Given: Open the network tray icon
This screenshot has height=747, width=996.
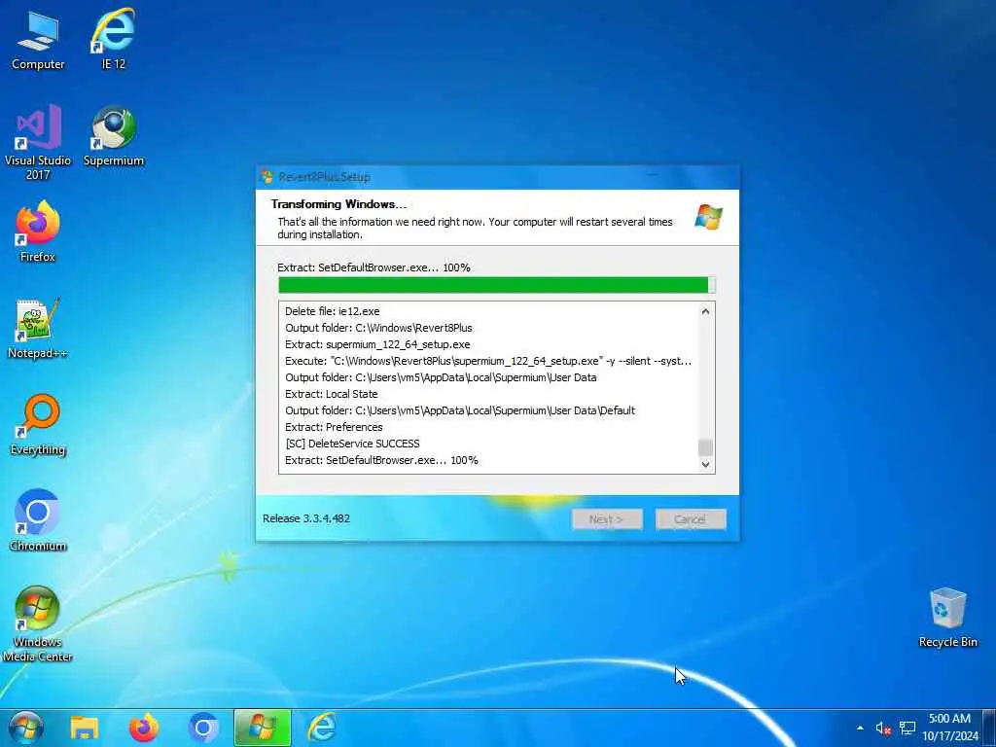Looking at the screenshot, I should pos(907,728).
